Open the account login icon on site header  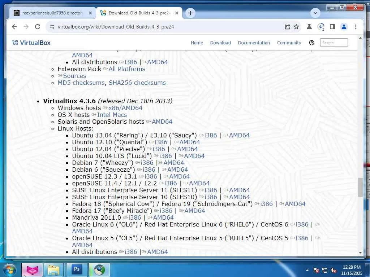[x=311, y=43]
